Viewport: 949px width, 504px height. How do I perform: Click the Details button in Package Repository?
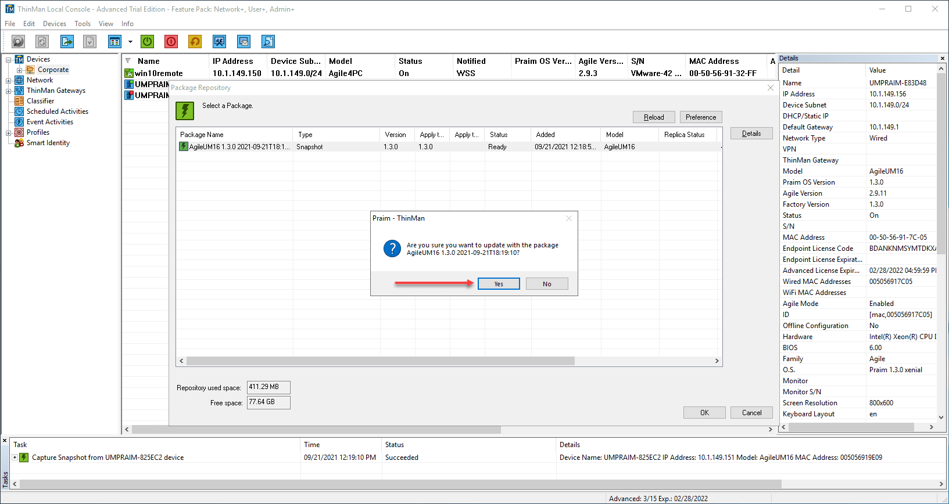(x=751, y=134)
